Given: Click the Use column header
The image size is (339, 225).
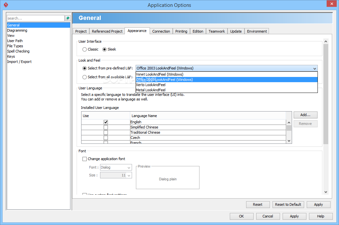Looking at the screenshot, I should pos(106,116).
